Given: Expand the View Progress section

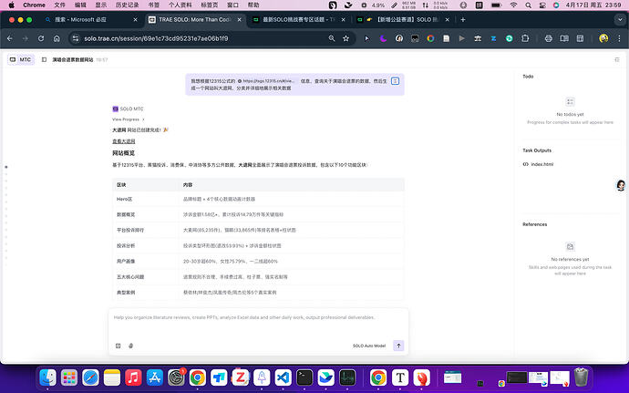Looking at the screenshot, I should [128, 119].
